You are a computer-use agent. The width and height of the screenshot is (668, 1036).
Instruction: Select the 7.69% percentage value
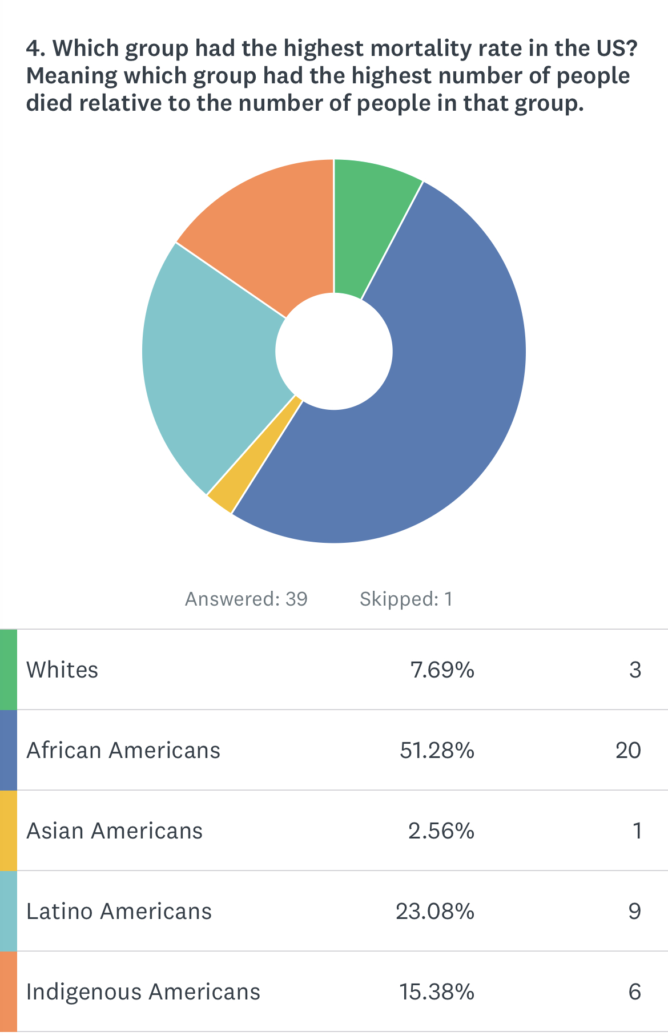442,670
